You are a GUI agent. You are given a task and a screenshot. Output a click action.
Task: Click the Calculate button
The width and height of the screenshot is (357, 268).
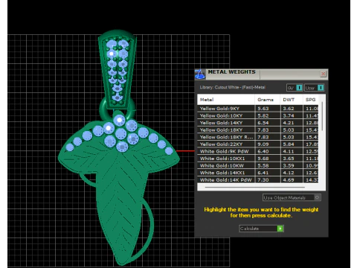tap(261, 229)
